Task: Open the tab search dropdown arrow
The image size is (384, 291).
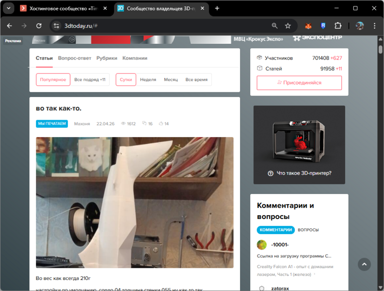Action: point(9,8)
